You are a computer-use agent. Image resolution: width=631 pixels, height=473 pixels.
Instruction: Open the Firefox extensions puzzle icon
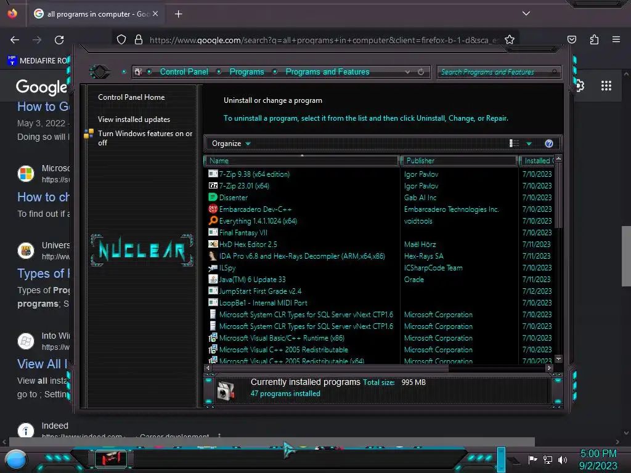[x=594, y=39]
